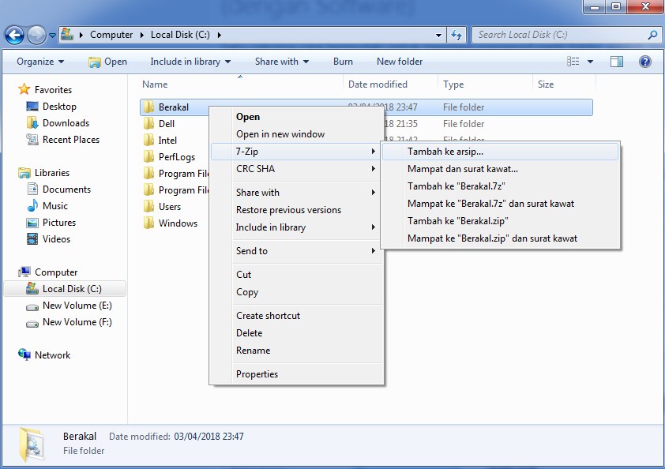Click the Music library note icon
This screenshot has width=665, height=469.
tap(32, 205)
